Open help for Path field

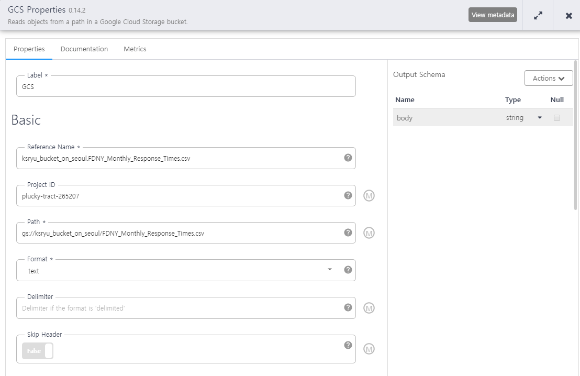click(x=348, y=233)
